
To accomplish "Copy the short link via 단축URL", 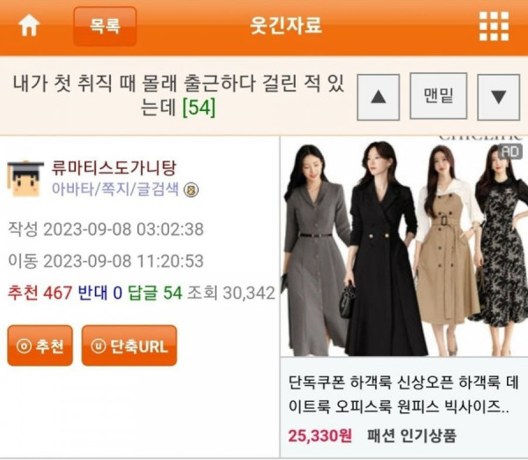I will pos(129,345).
